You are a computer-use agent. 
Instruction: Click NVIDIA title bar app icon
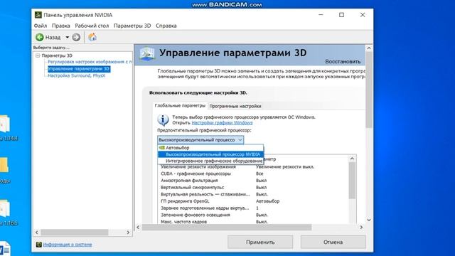point(38,15)
